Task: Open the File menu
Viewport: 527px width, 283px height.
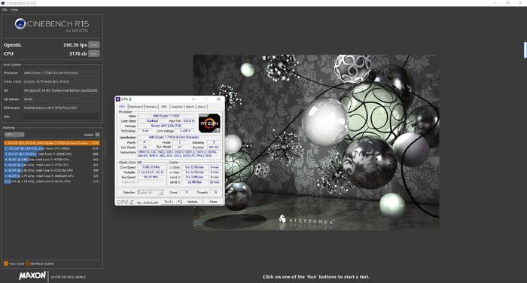Action: [x=5, y=10]
